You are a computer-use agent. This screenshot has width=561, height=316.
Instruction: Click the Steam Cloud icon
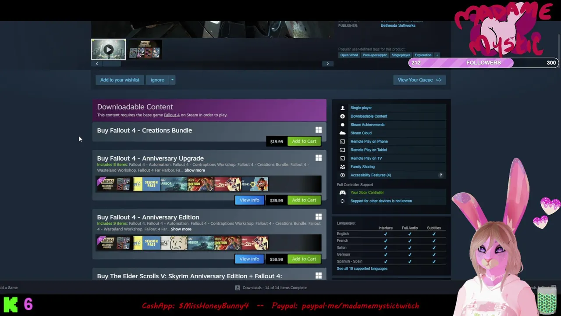tap(342, 133)
